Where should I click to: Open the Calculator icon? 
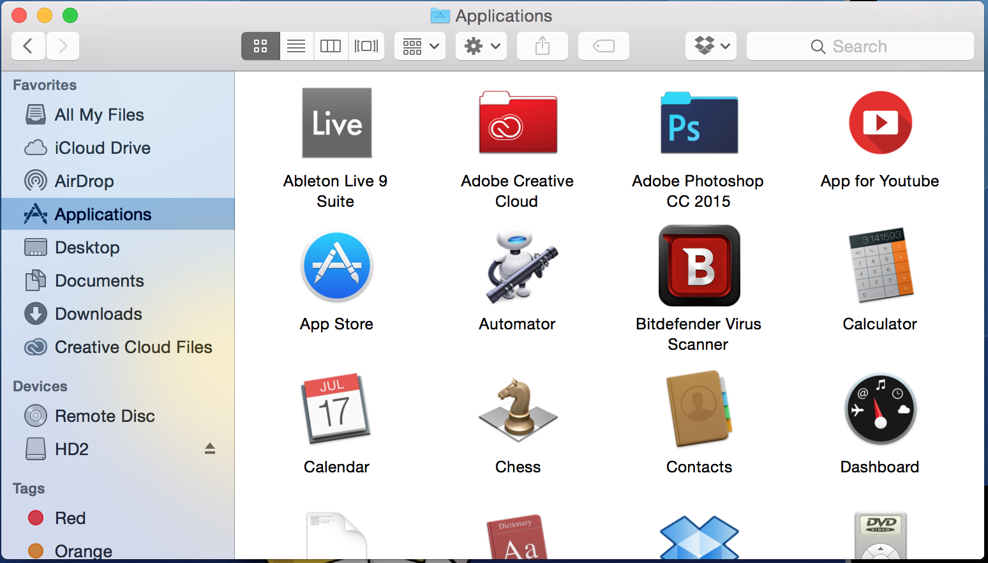[x=880, y=266]
